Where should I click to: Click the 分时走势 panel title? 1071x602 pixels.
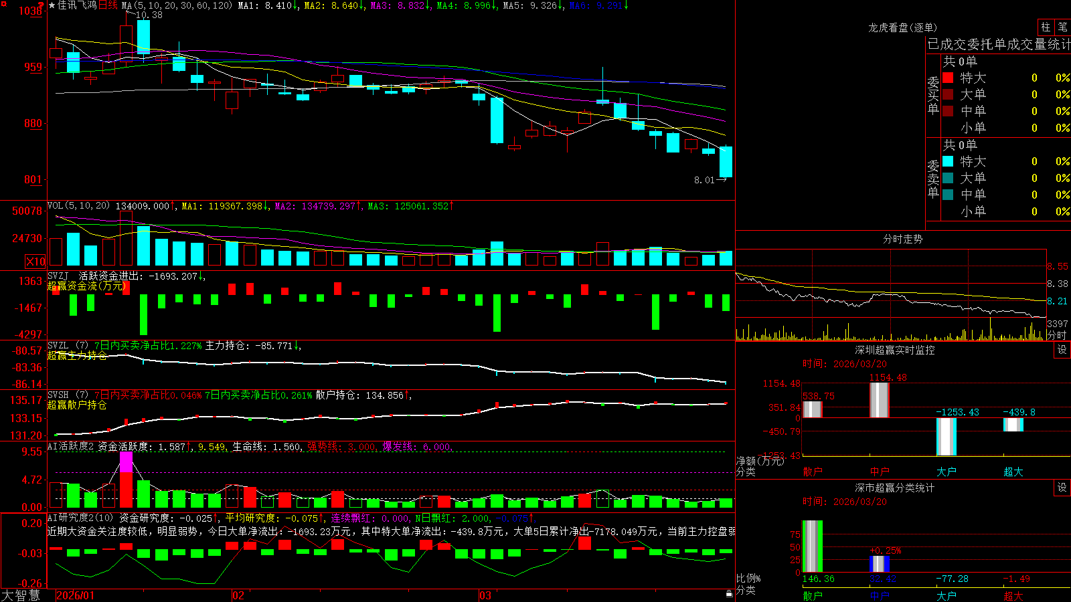coord(902,239)
